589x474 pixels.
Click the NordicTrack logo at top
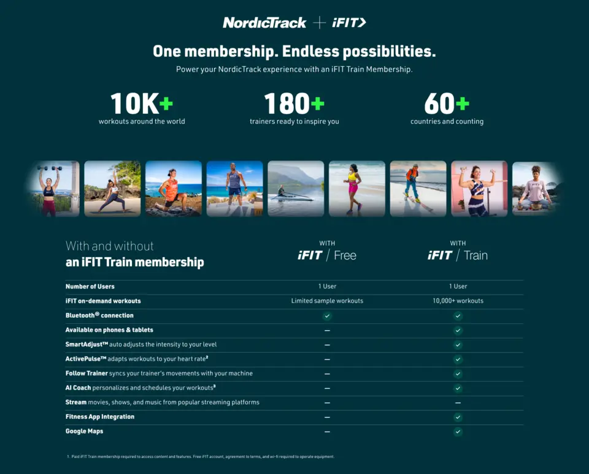pyautogui.click(x=264, y=23)
